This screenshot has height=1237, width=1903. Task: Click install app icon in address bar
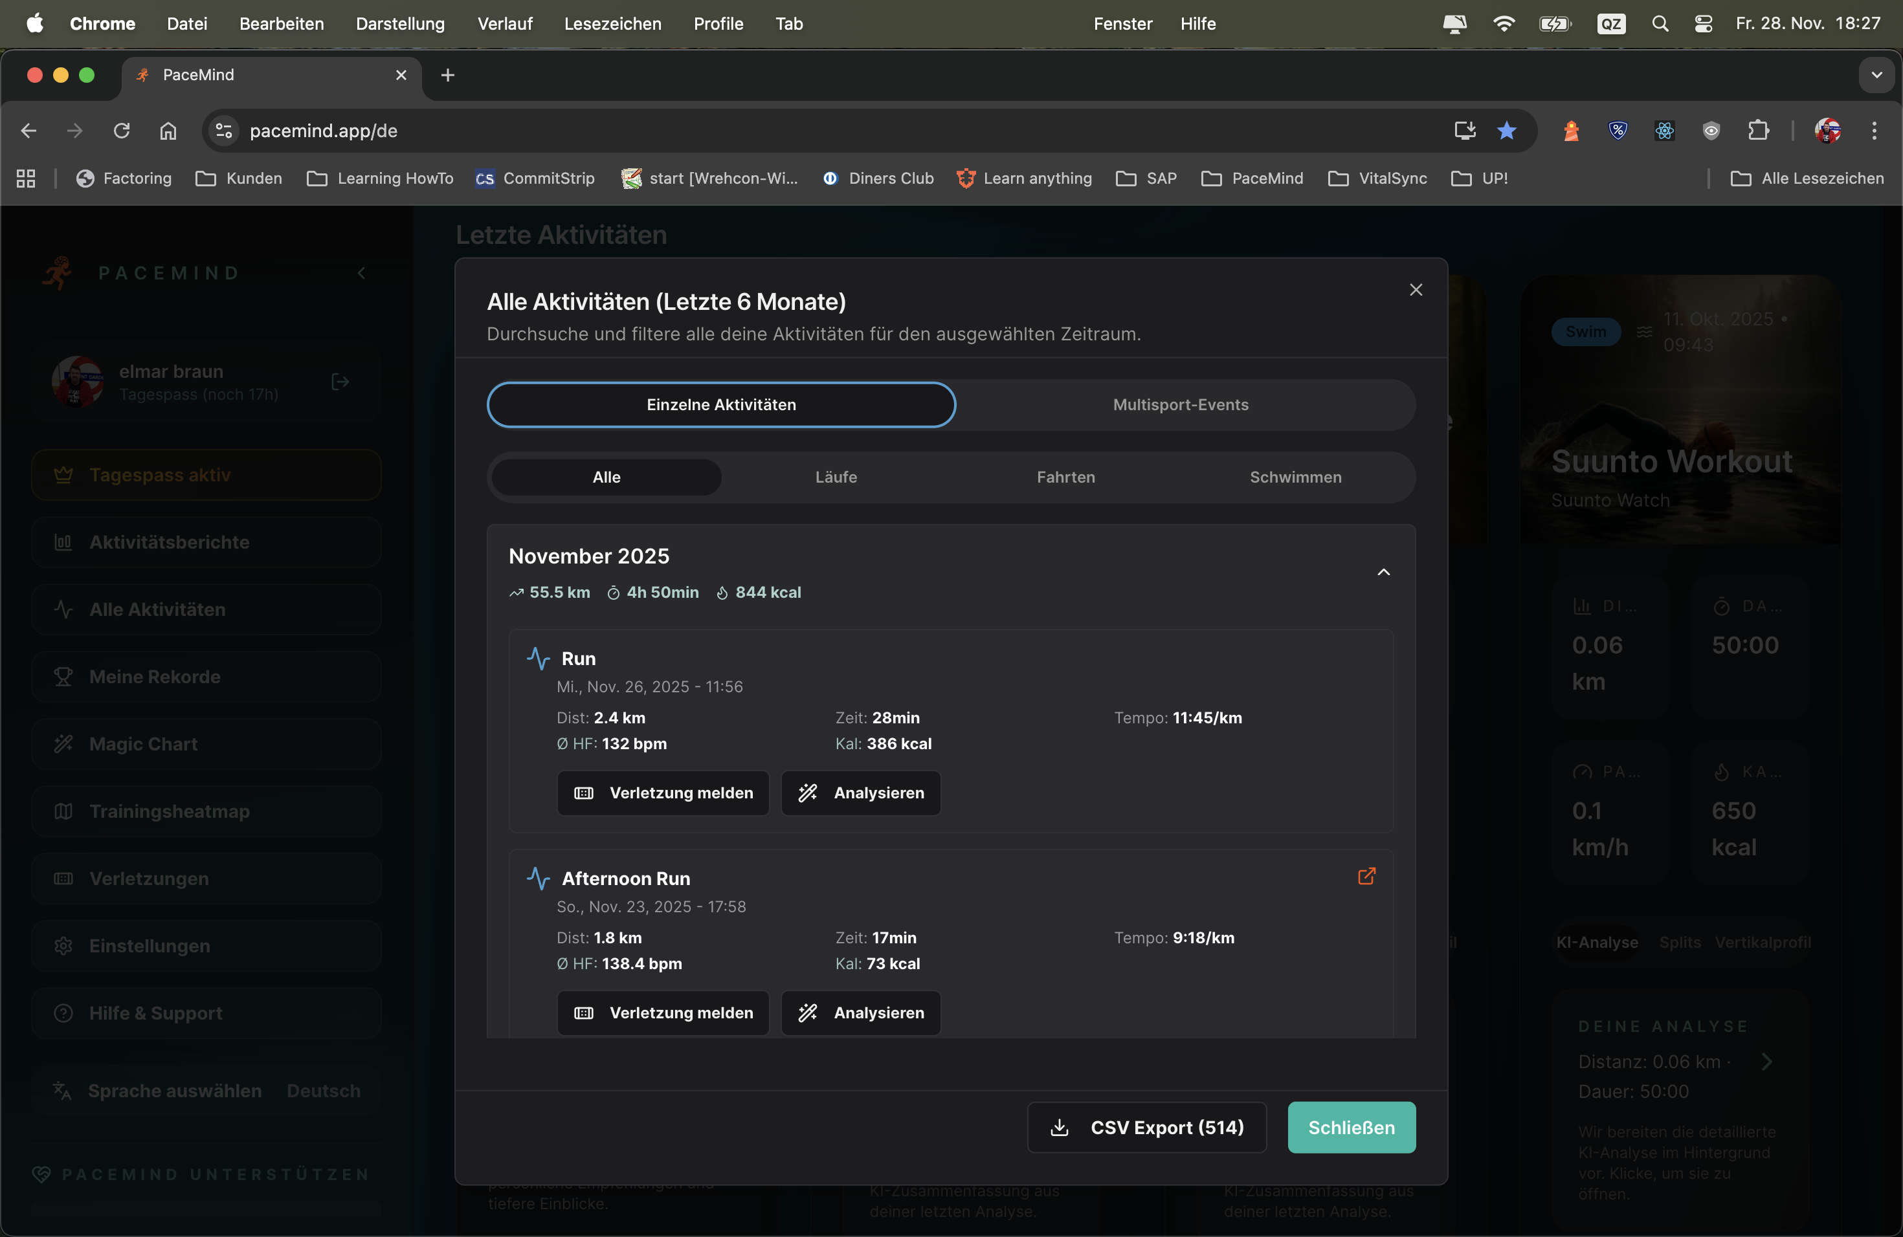click(1464, 131)
